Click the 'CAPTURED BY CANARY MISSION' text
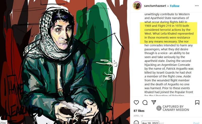The height and width of the screenshot is (124, 202). point(175,108)
